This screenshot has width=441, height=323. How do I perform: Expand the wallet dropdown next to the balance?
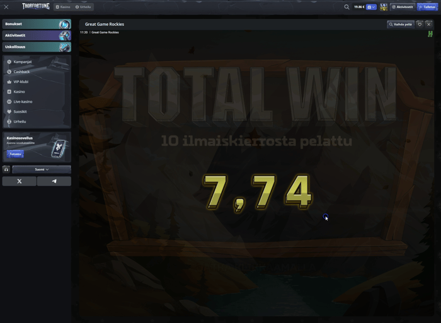click(371, 7)
